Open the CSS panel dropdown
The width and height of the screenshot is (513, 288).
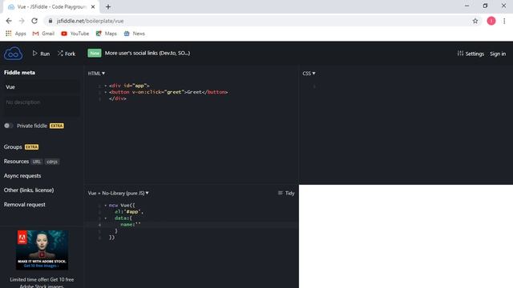pyautogui.click(x=309, y=74)
